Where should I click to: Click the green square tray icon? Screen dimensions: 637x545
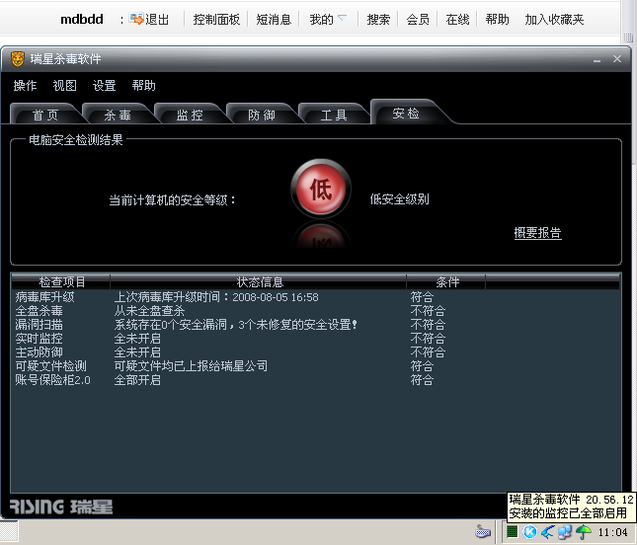click(513, 531)
